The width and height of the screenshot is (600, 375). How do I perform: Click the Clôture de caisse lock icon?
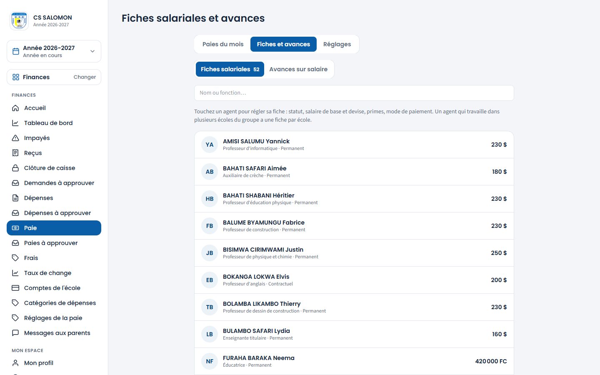click(15, 168)
